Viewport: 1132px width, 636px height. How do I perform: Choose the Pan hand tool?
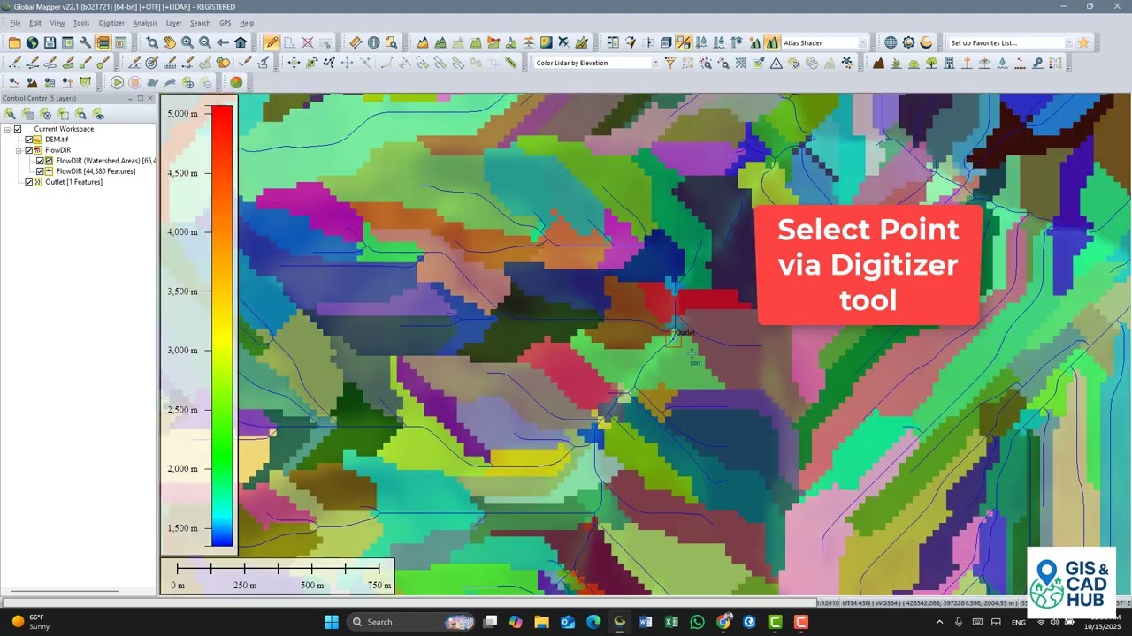pyautogui.click(x=170, y=42)
